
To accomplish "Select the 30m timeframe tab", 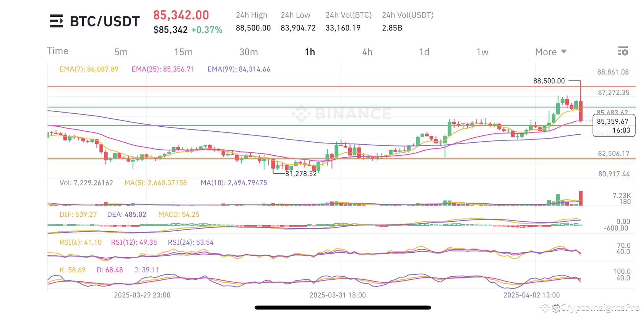I will (x=248, y=52).
